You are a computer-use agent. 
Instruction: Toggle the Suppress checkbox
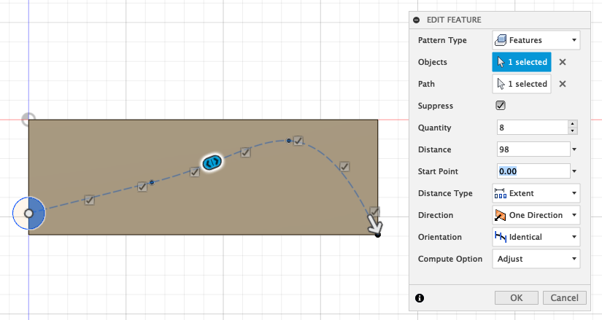pyautogui.click(x=501, y=106)
